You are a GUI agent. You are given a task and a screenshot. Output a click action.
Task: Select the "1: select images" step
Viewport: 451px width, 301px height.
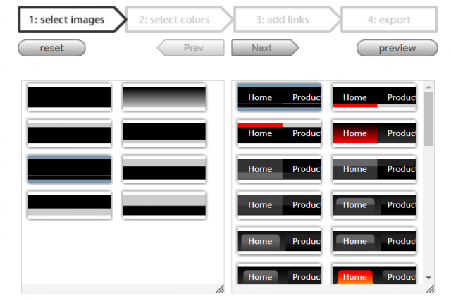tap(67, 20)
